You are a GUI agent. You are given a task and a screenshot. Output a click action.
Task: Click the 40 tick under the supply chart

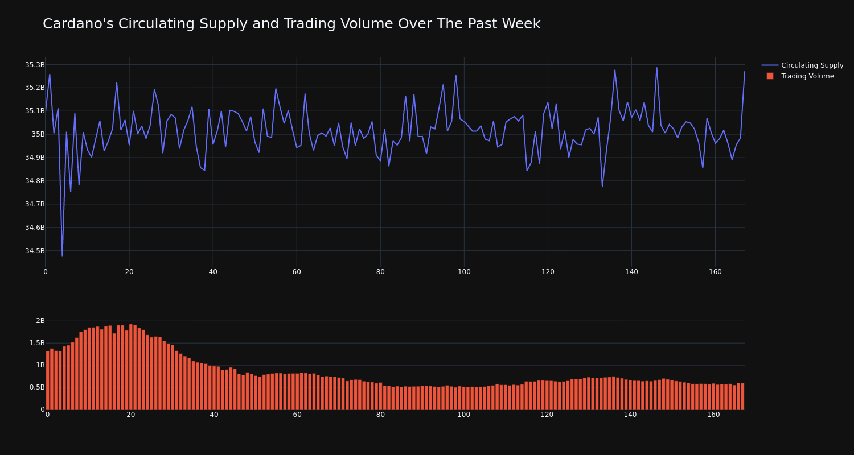coord(213,272)
